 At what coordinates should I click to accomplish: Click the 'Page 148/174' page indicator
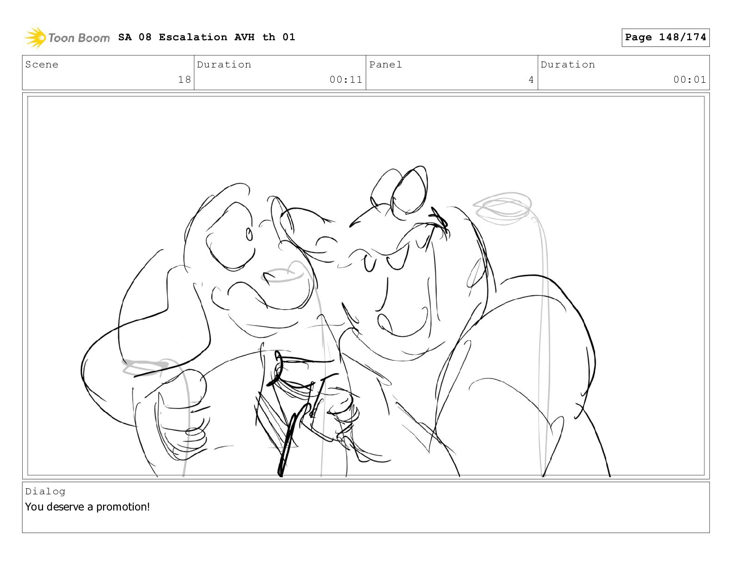(x=665, y=37)
